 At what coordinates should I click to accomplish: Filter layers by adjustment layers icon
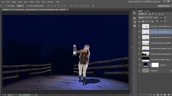pyautogui.click(x=153, y=14)
